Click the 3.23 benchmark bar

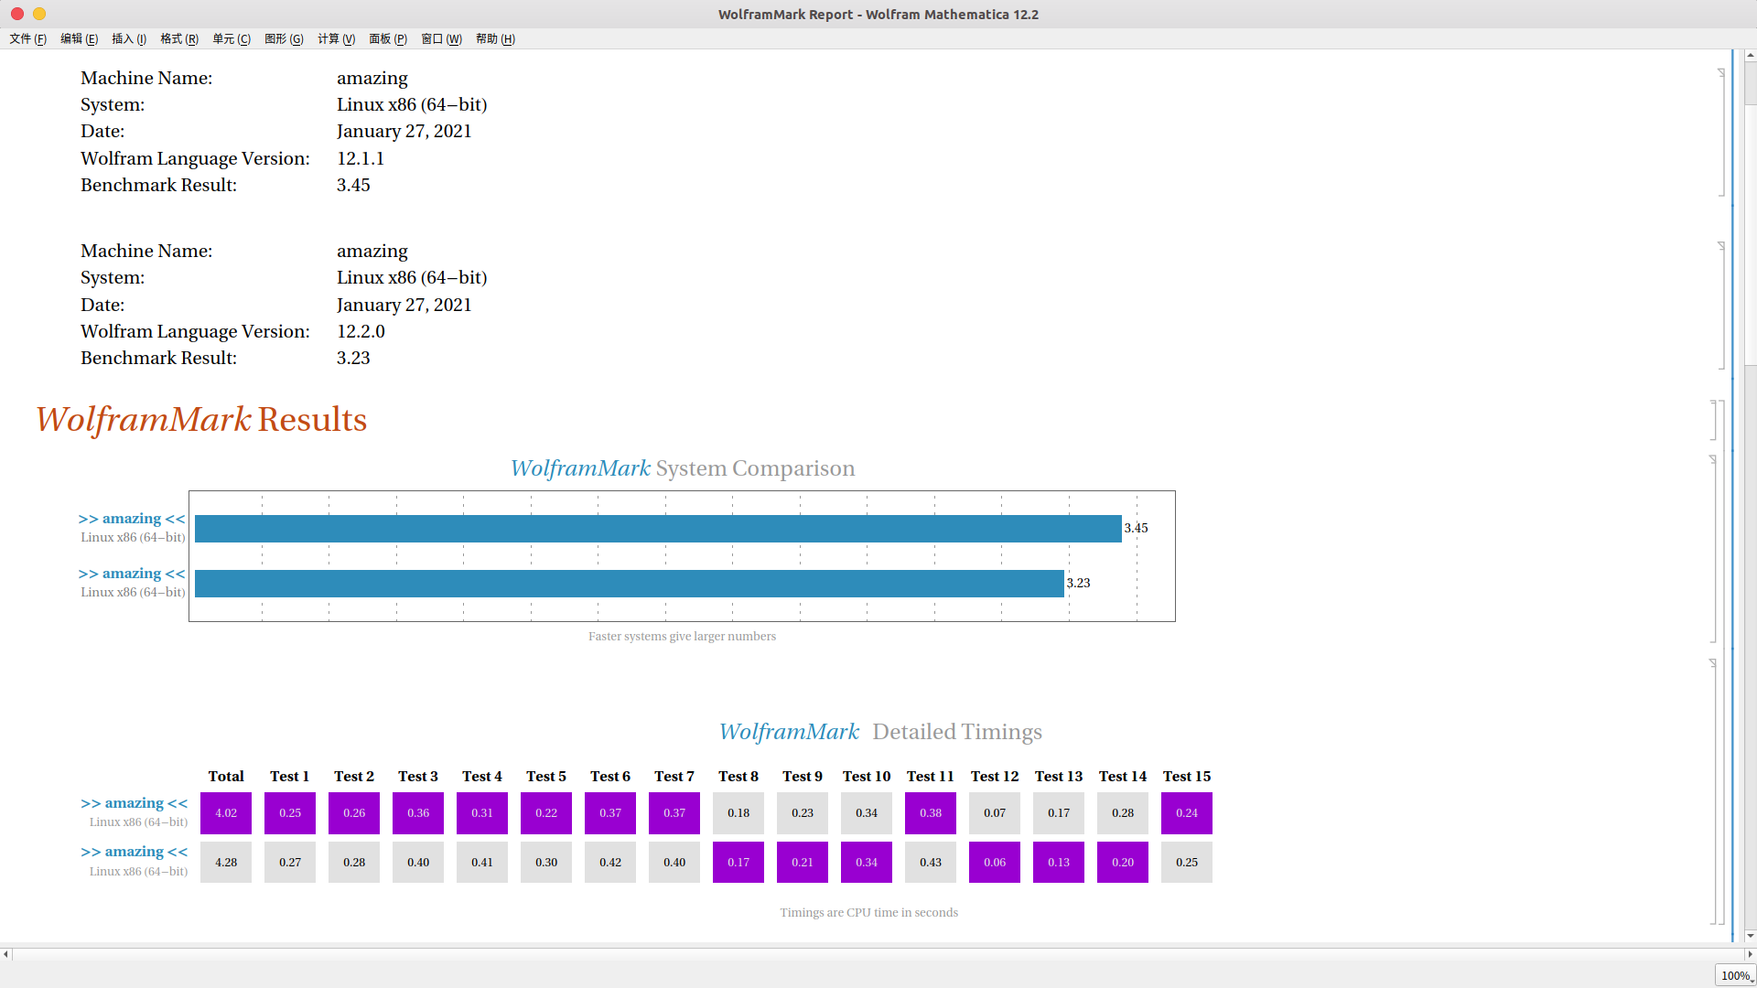click(630, 584)
